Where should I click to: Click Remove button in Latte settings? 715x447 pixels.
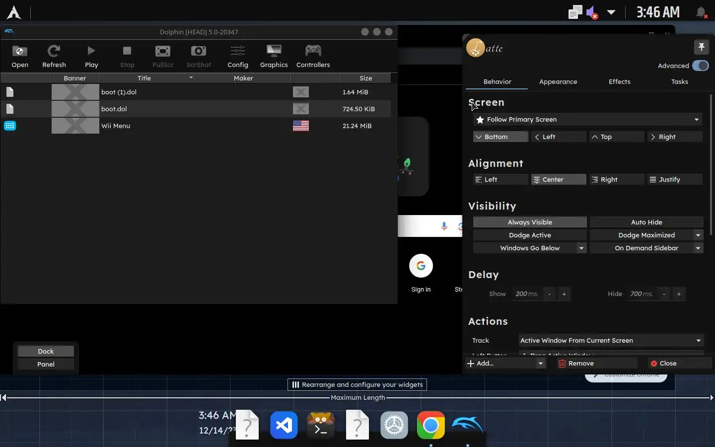[596, 364]
